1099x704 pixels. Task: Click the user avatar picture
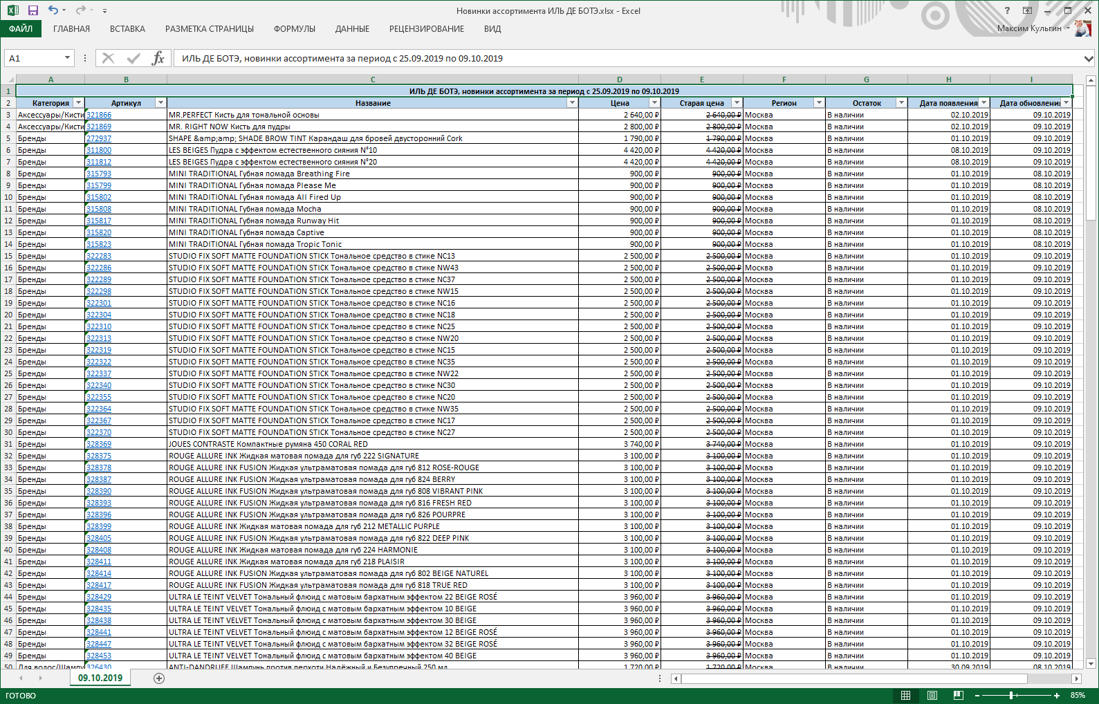click(1083, 28)
